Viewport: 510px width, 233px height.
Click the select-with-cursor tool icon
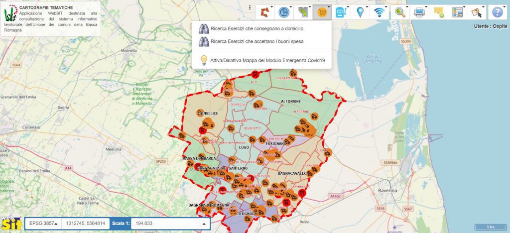(476, 11)
